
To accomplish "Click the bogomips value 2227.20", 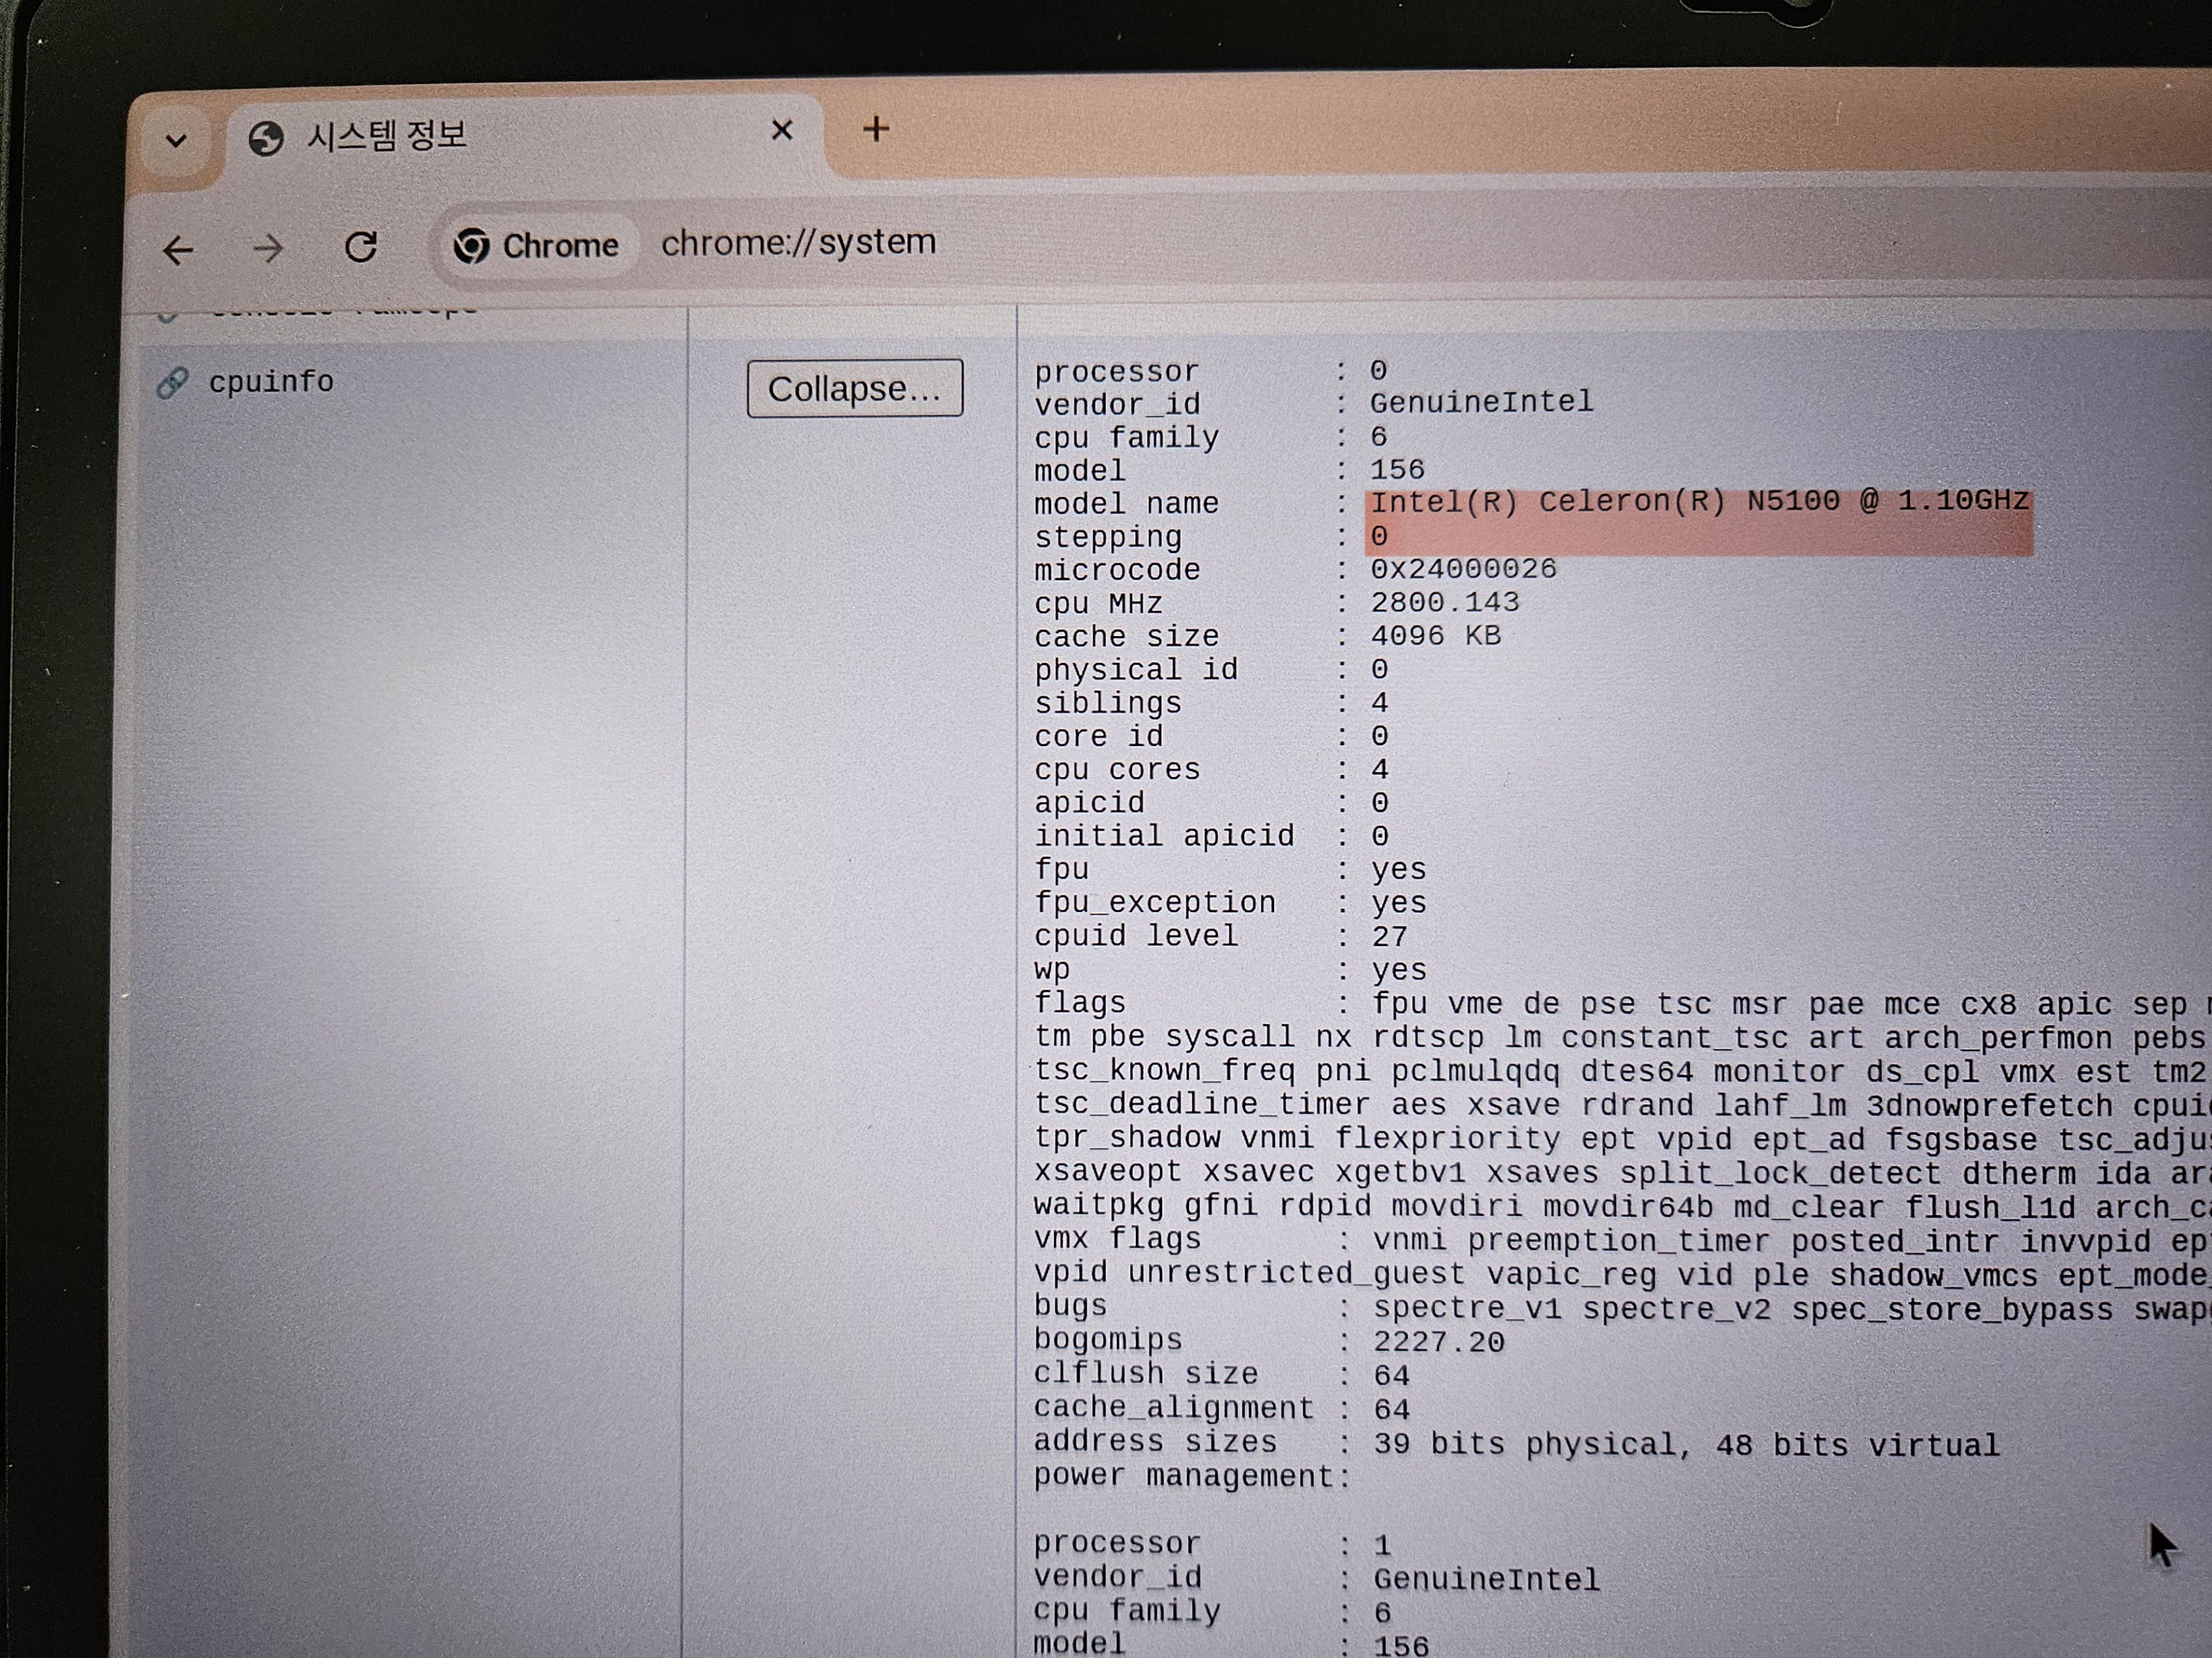I will (1438, 1341).
